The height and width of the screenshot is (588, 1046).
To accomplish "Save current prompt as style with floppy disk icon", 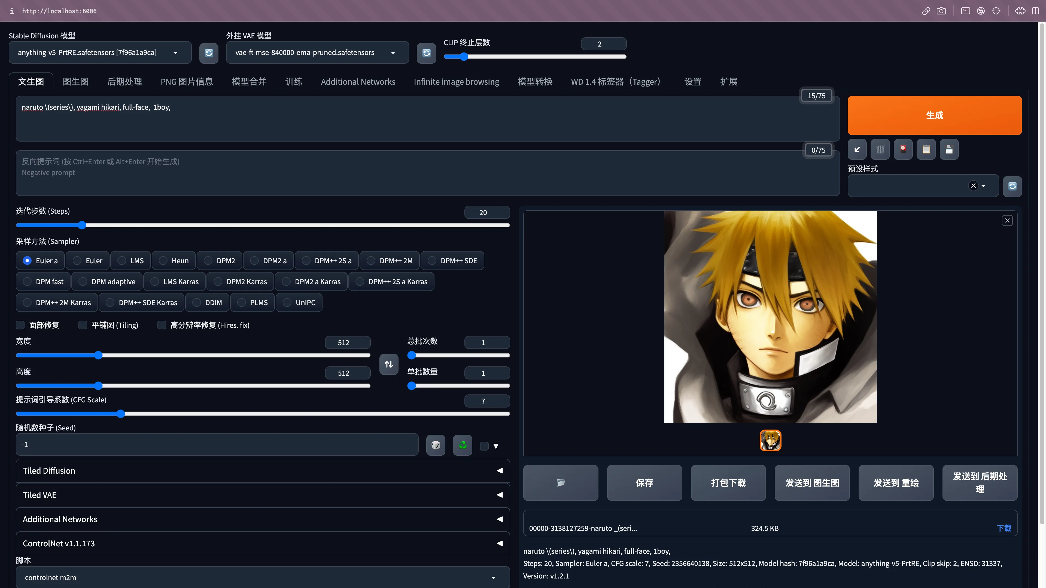I will tap(949, 149).
